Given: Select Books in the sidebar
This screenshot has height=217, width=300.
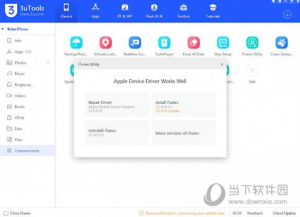Looking at the screenshot, I should click(27, 106).
